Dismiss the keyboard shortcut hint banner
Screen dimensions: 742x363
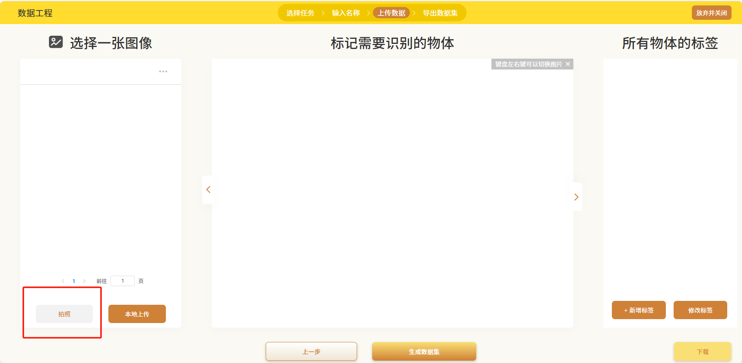[x=568, y=64]
